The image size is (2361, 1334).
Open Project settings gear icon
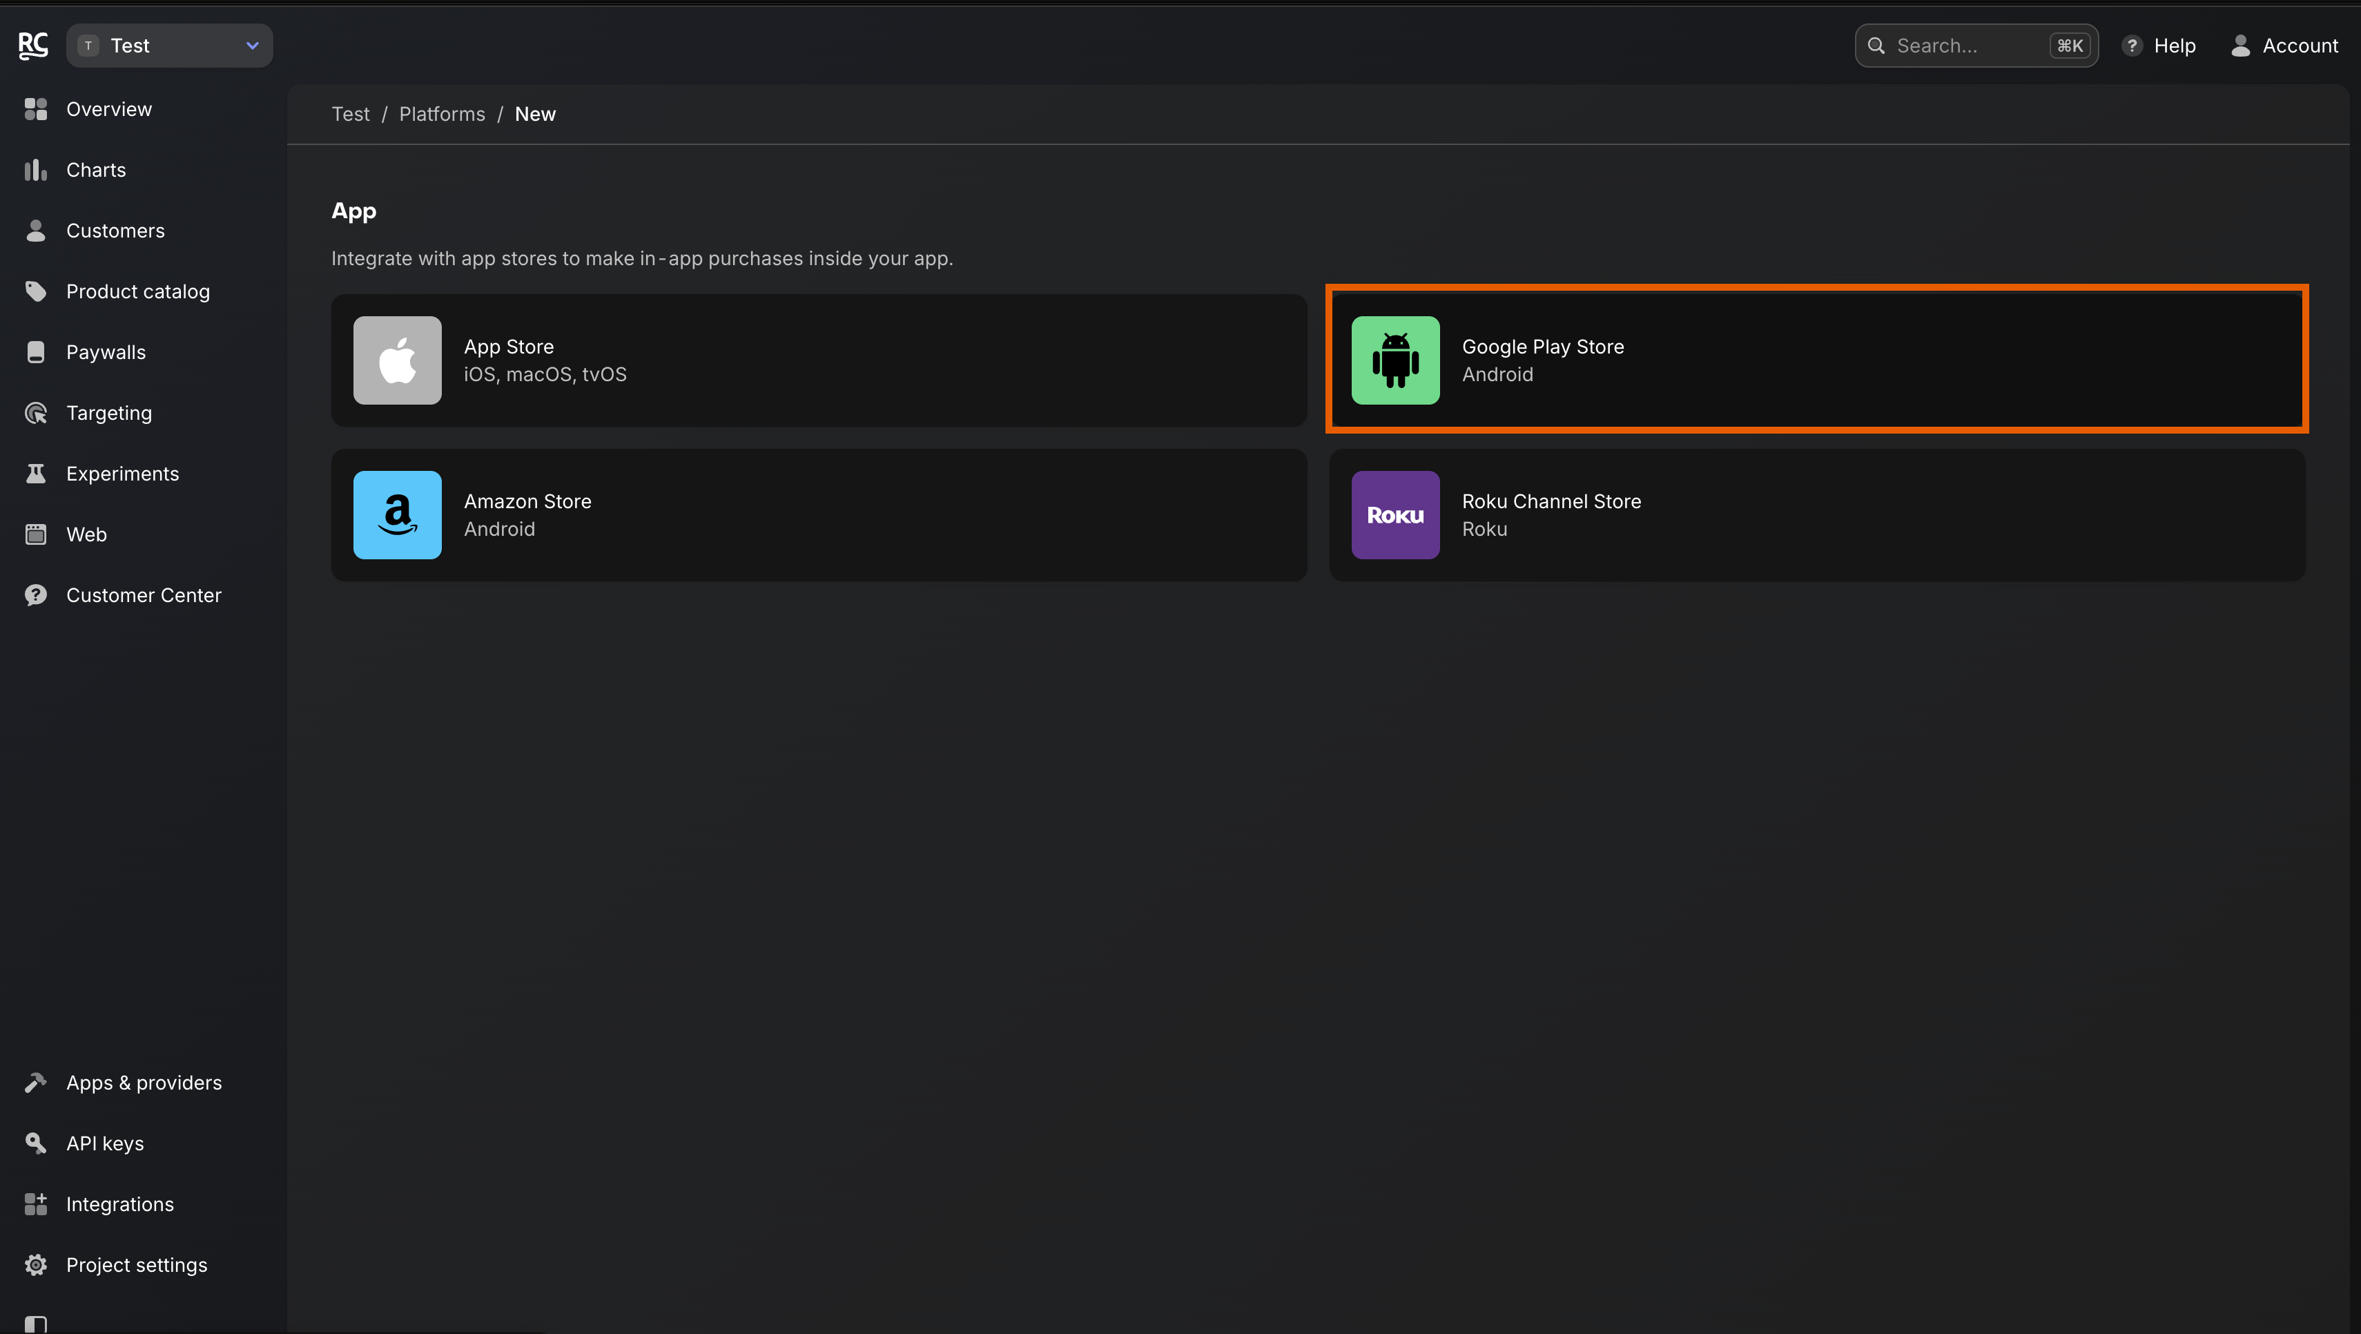36,1265
